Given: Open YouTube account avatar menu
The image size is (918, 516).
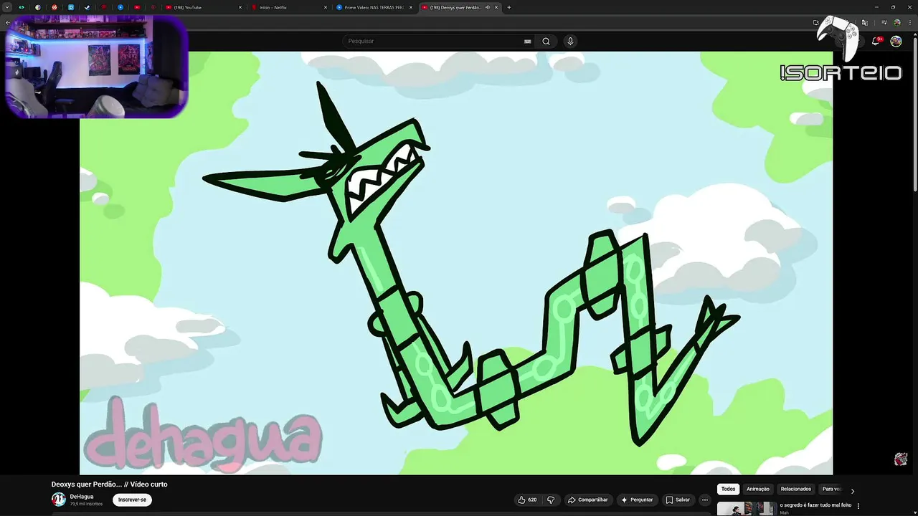Looking at the screenshot, I should [896, 41].
